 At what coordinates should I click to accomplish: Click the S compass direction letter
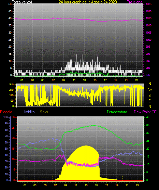[149, 96]
